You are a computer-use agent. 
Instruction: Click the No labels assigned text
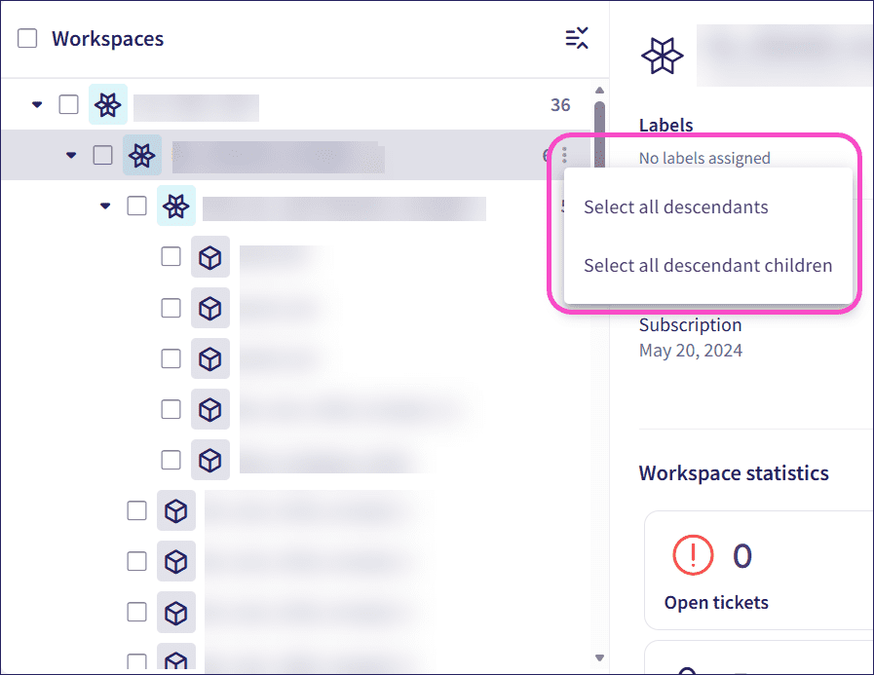(703, 158)
